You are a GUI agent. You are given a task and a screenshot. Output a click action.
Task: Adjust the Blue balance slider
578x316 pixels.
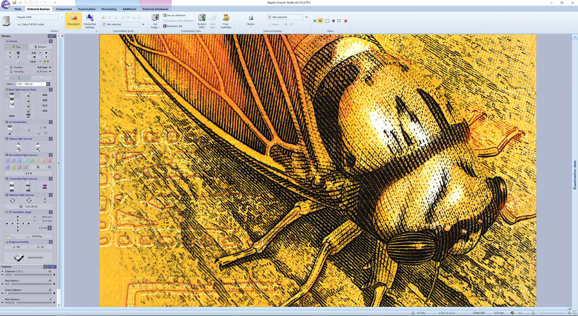pyautogui.click(x=28, y=303)
